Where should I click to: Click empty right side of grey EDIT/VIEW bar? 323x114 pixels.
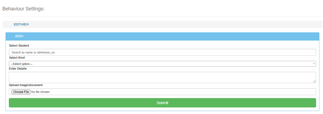point(193,24)
